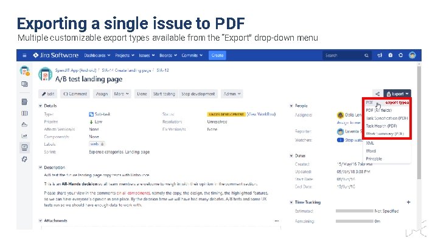This screenshot has height=246, width=438.
Task: Collapse the Time Tracking section
Action: tap(291, 202)
